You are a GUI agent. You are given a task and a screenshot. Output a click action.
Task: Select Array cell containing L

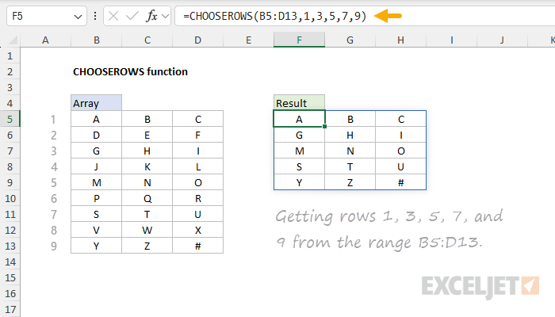198,166
